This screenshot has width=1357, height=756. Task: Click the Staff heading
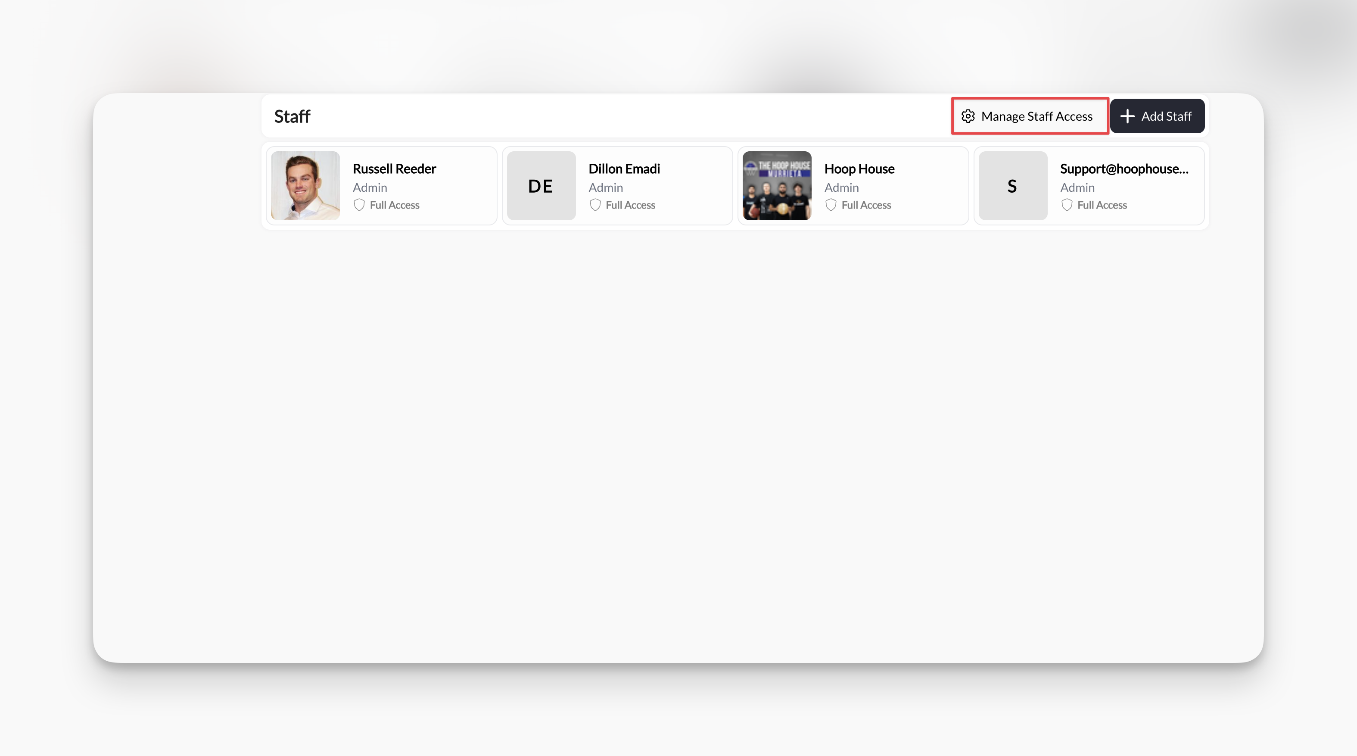coord(293,116)
